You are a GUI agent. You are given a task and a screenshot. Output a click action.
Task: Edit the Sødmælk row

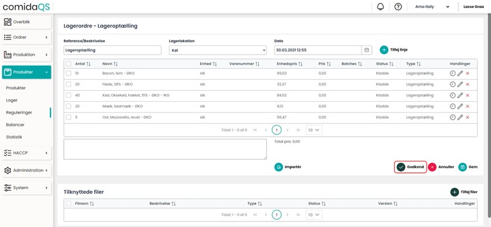click(460, 107)
